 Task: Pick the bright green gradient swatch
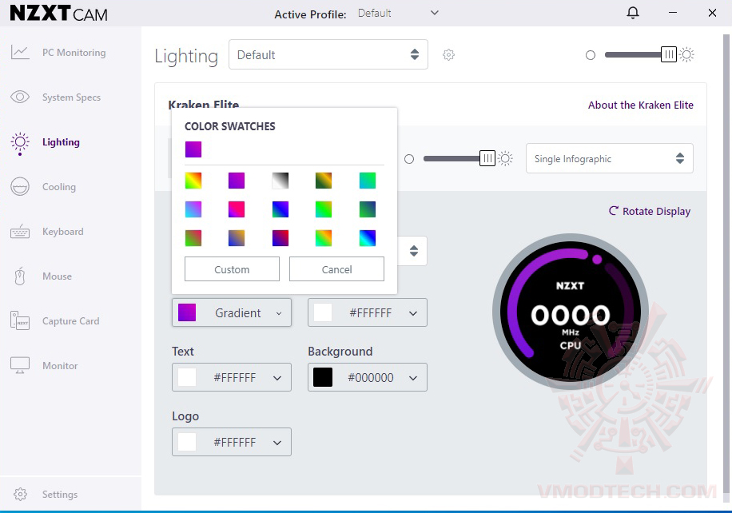point(324,209)
